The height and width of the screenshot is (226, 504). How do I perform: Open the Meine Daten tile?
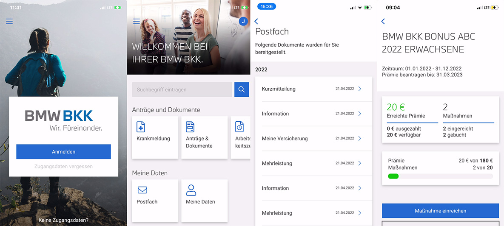click(205, 201)
